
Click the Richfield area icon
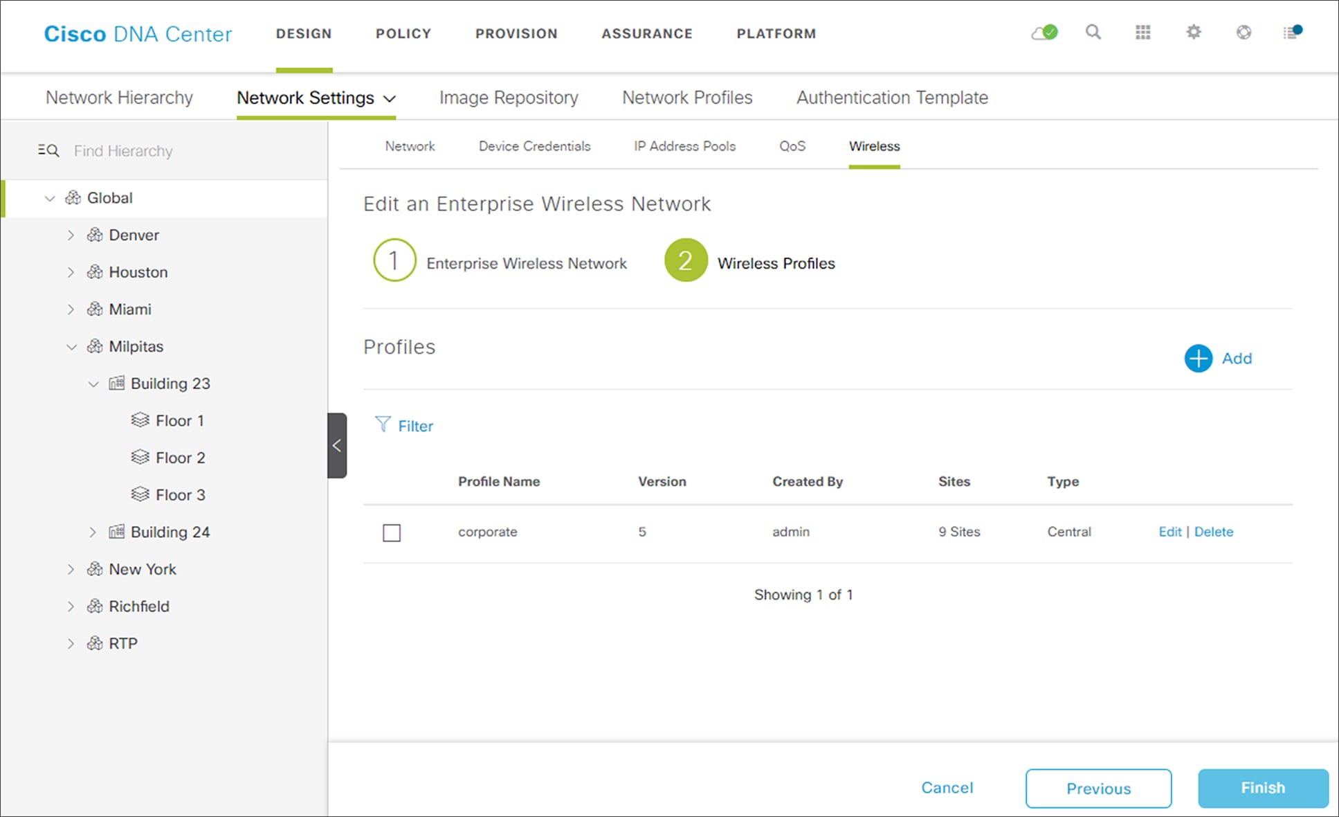click(x=95, y=606)
